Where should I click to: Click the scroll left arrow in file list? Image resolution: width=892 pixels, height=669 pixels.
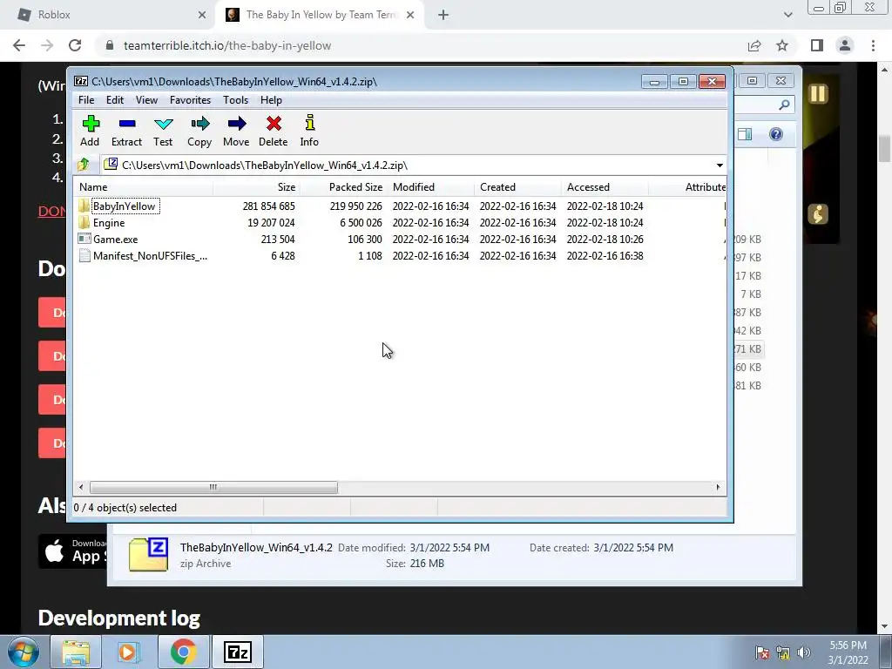click(81, 488)
